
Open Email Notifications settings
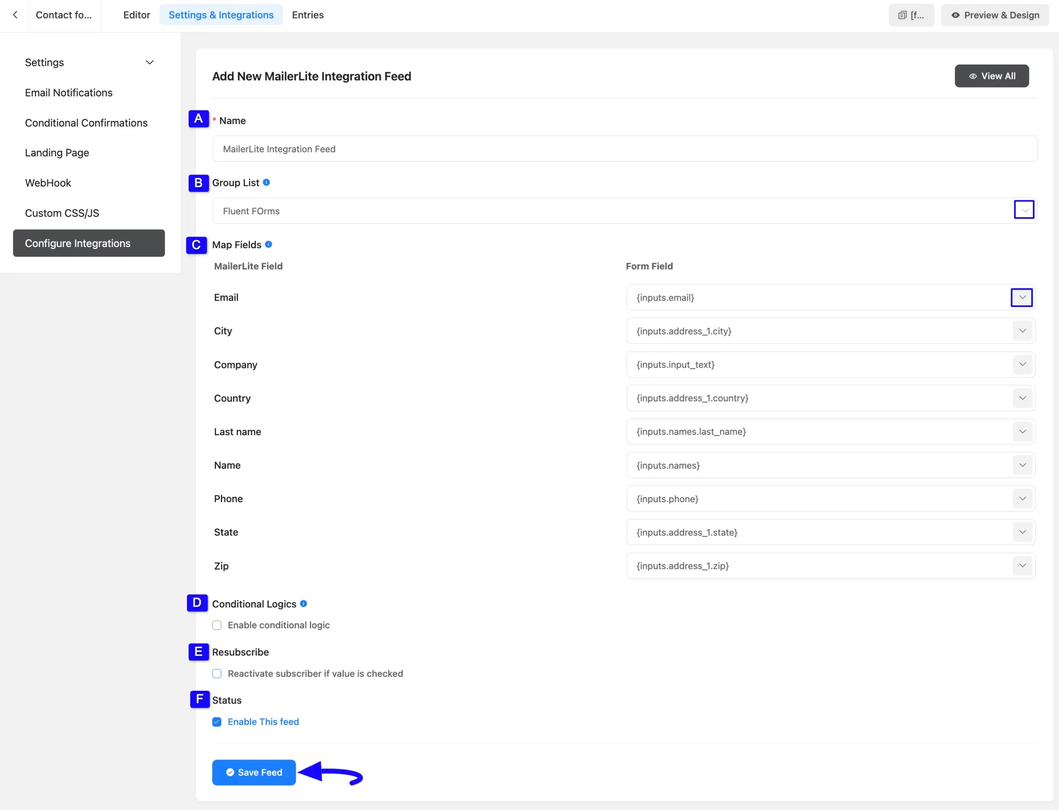(x=68, y=93)
